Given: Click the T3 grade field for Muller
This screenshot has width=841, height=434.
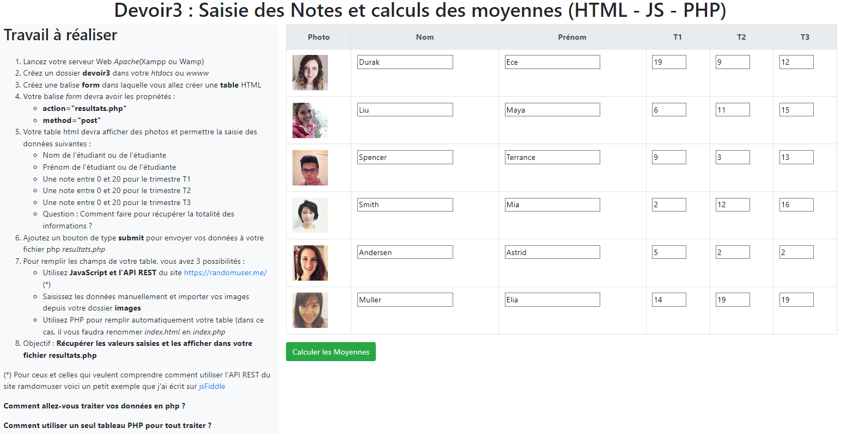Looking at the screenshot, I should (x=796, y=299).
